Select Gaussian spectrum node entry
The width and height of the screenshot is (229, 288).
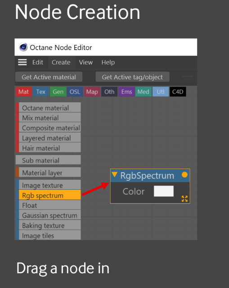point(48,215)
